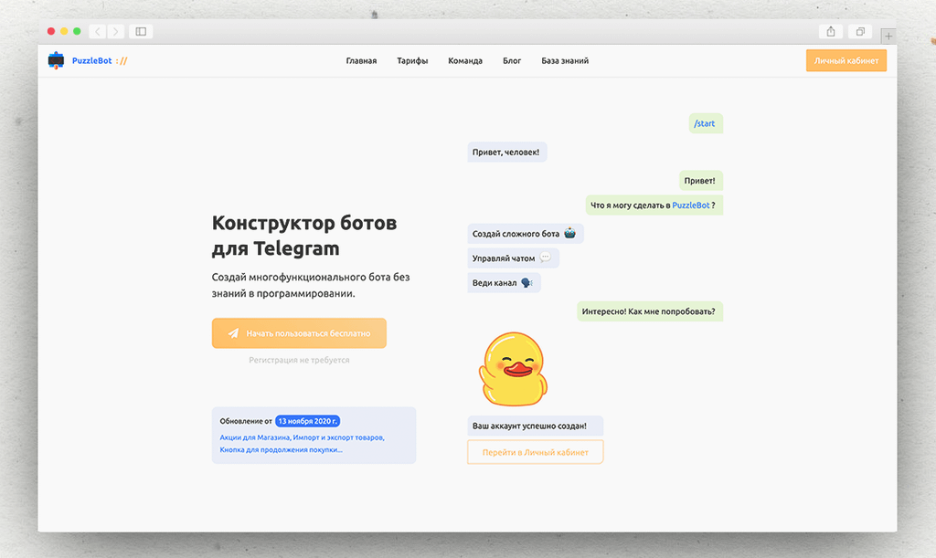Click the Личный кабинет button in header
936x558 pixels.
846,61
